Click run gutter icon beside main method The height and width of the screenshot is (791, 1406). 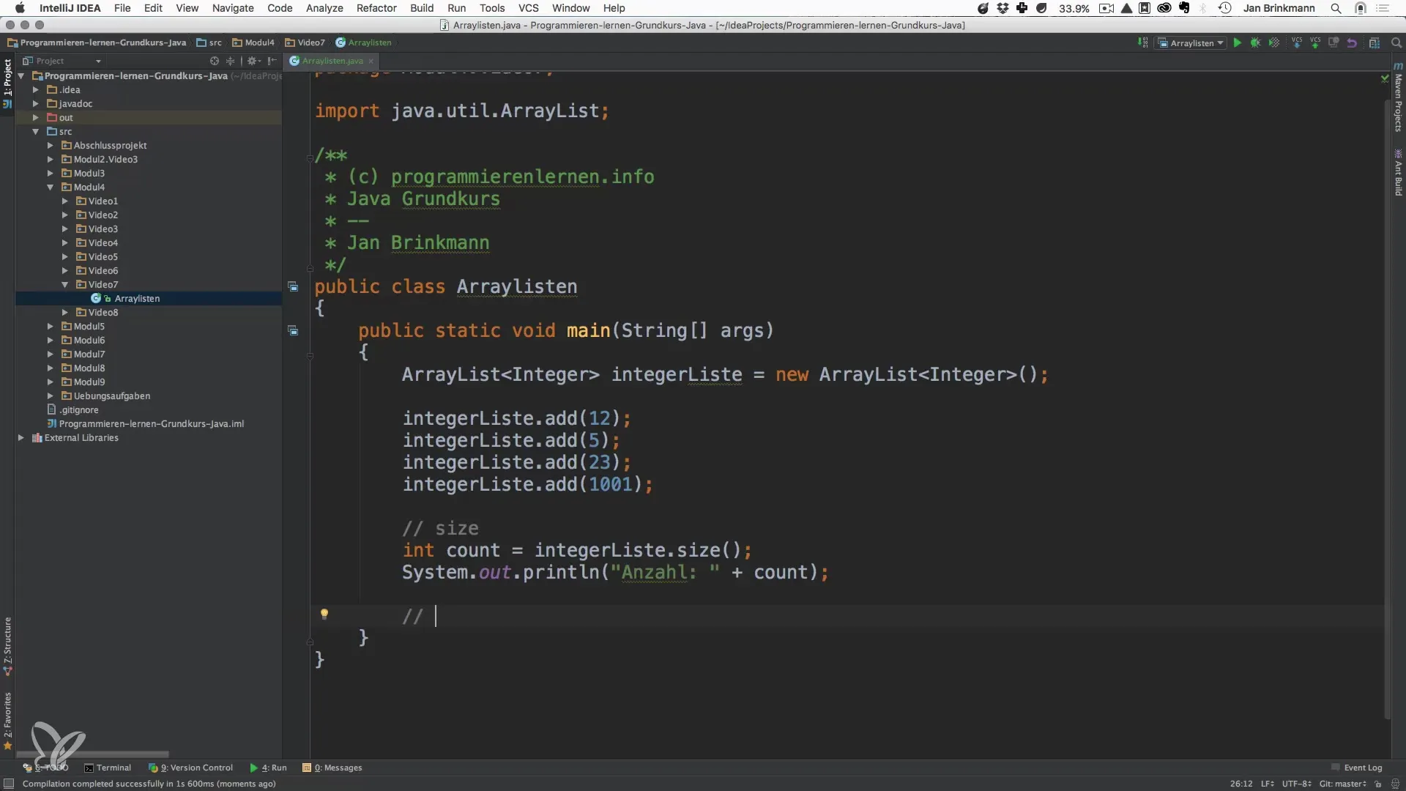(x=293, y=331)
